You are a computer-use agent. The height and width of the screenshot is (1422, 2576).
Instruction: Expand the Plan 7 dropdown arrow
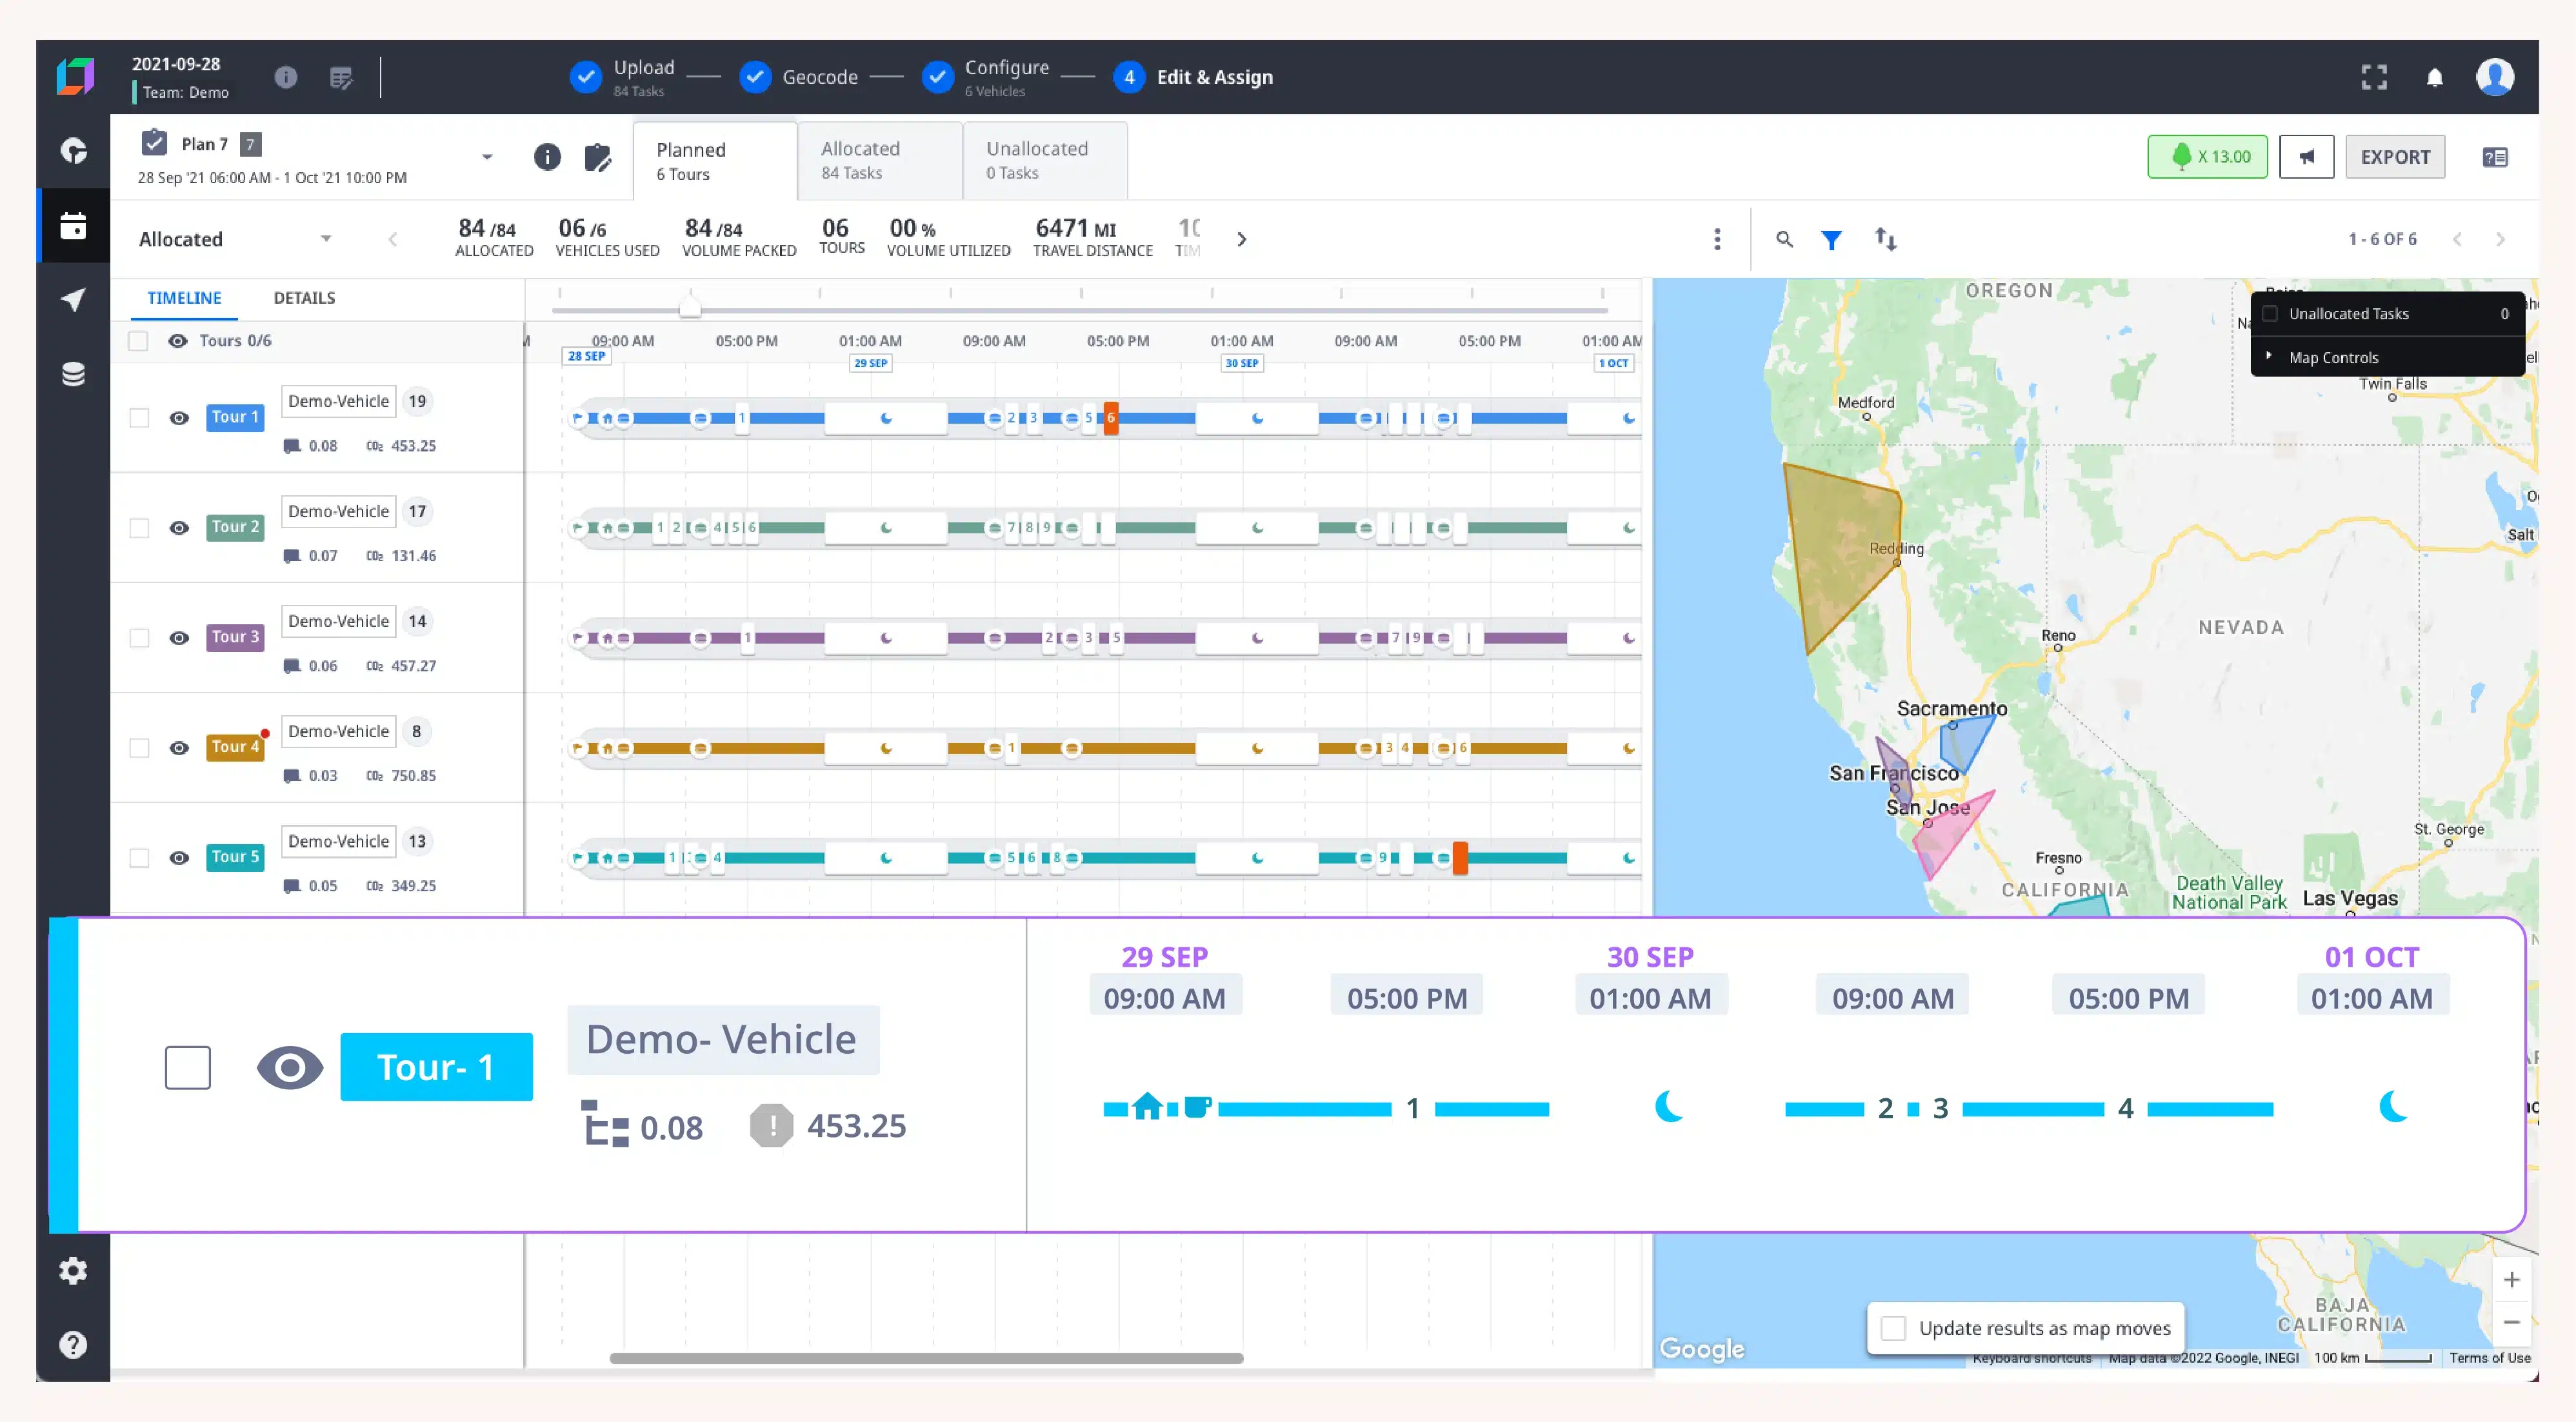click(487, 157)
